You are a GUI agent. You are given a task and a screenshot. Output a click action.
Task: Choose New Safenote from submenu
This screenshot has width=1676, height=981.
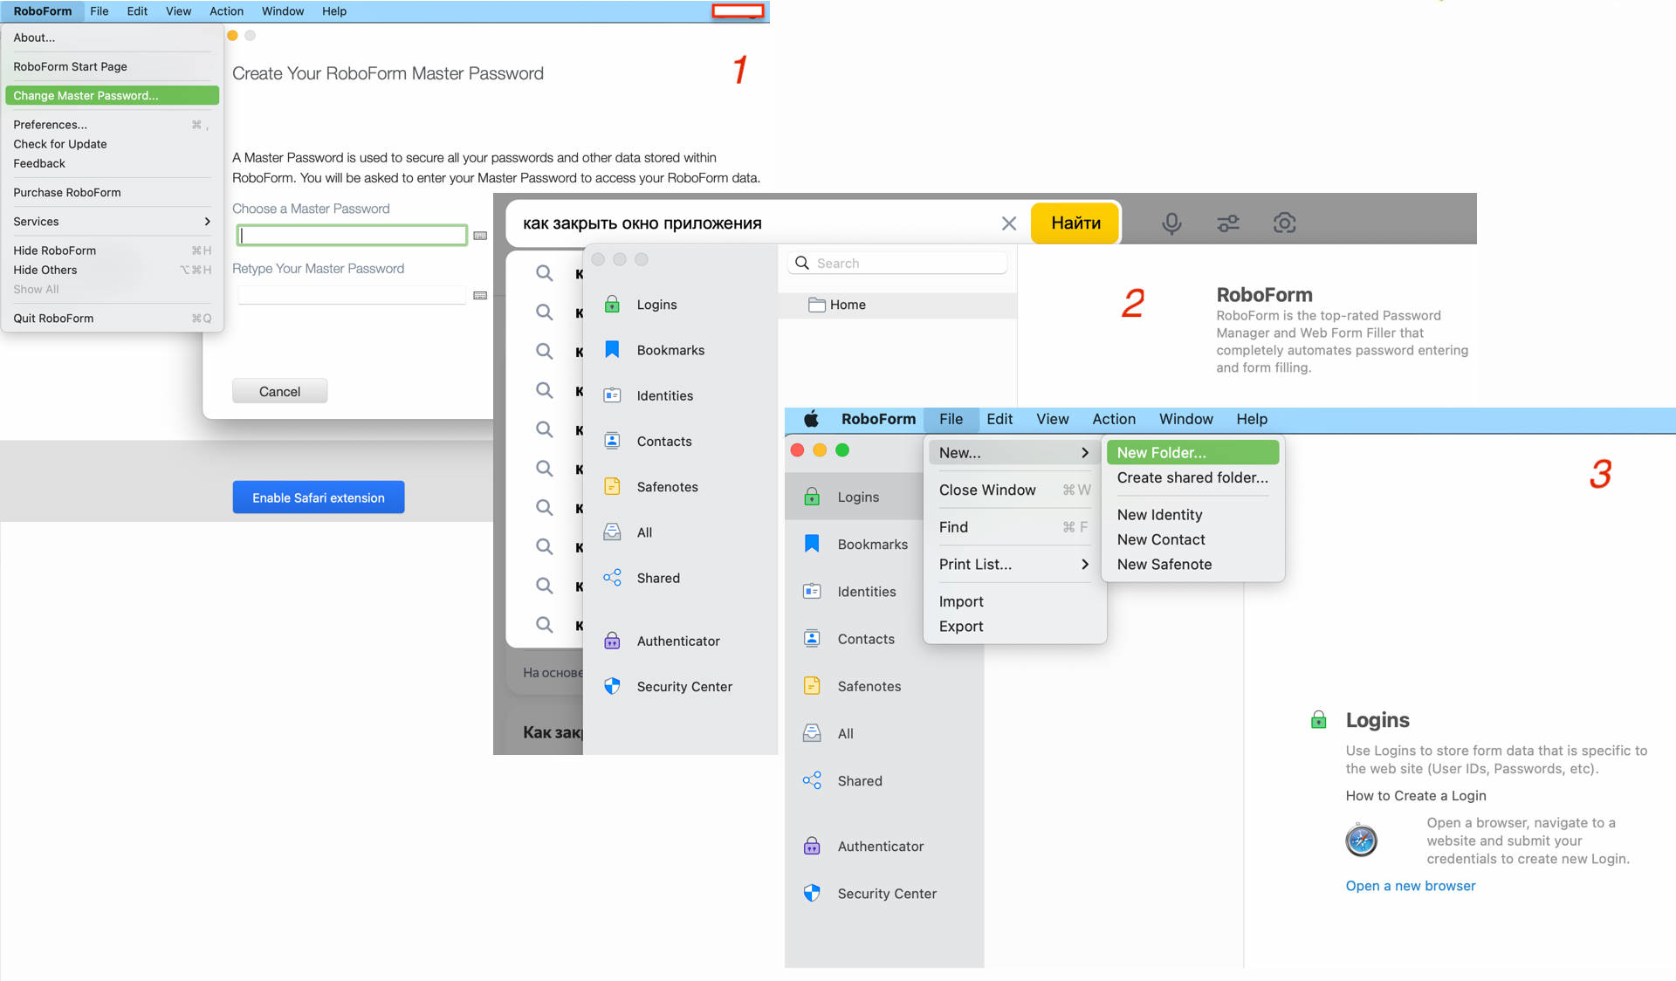pyautogui.click(x=1192, y=565)
